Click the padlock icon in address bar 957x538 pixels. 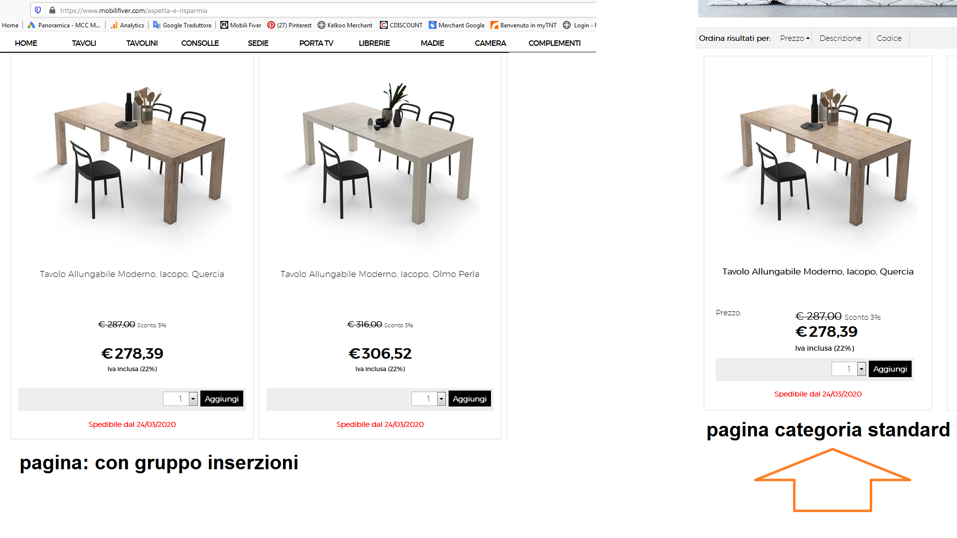(52, 10)
